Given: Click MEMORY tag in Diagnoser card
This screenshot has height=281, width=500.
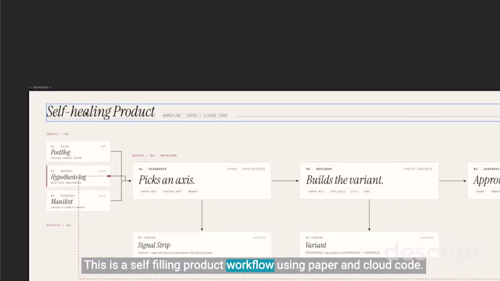Looking at the screenshot, I should click(x=193, y=192).
